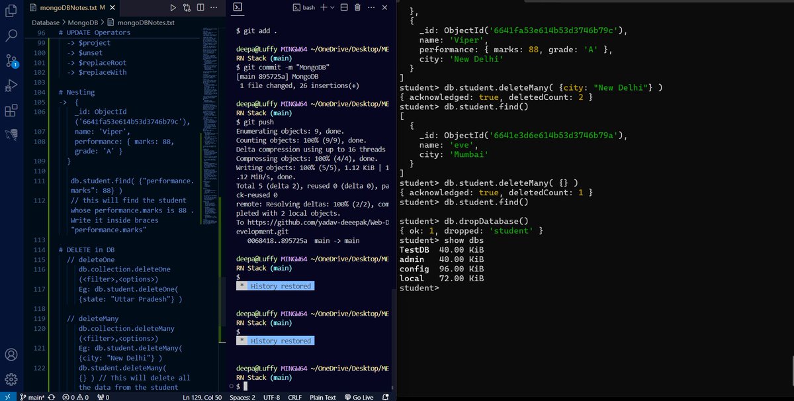Viewport: 794px width, 401px height.
Task: Change encoding via UTF-8 status item
Action: click(272, 397)
